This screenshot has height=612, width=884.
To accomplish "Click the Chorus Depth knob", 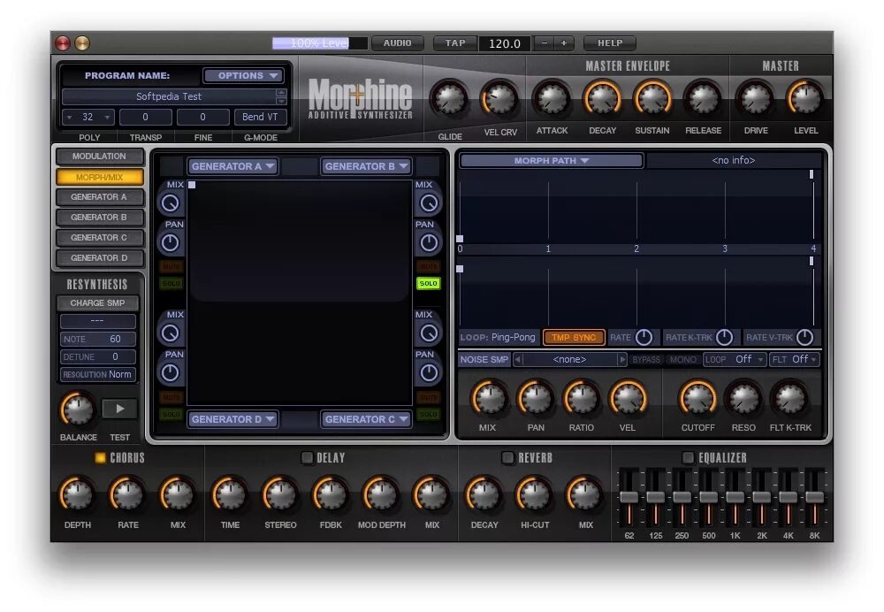I will click(x=77, y=494).
